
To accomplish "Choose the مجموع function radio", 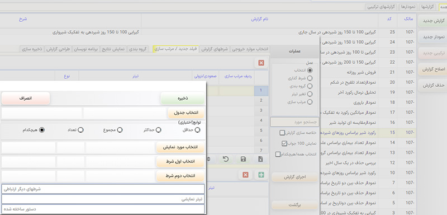I will [120, 130].
